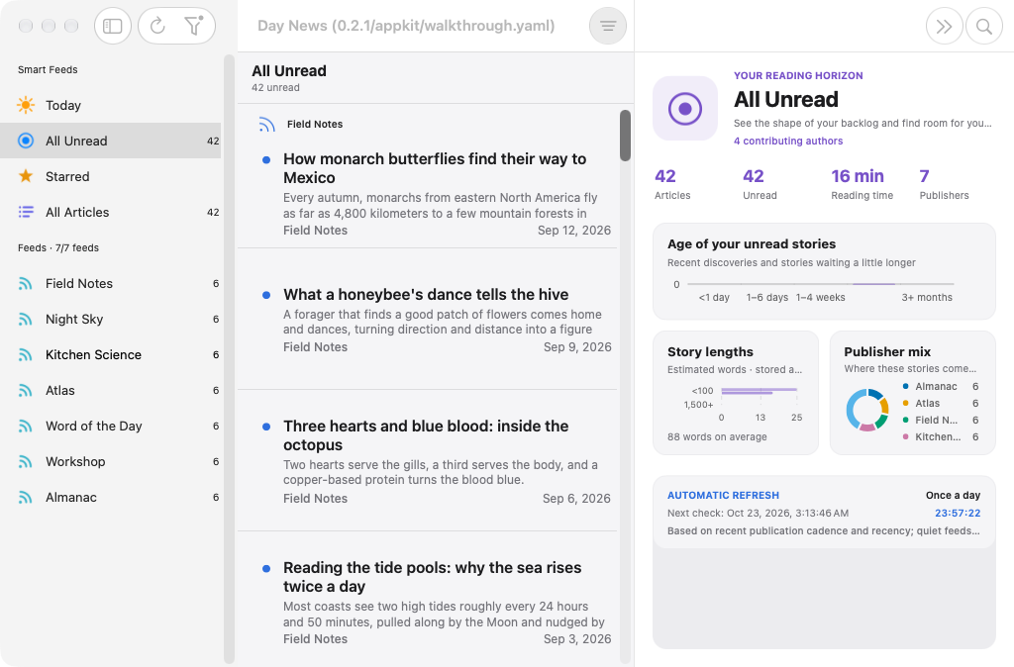The width and height of the screenshot is (1014, 667).
Task: Click the refresh feeds icon
Action: pyautogui.click(x=157, y=26)
